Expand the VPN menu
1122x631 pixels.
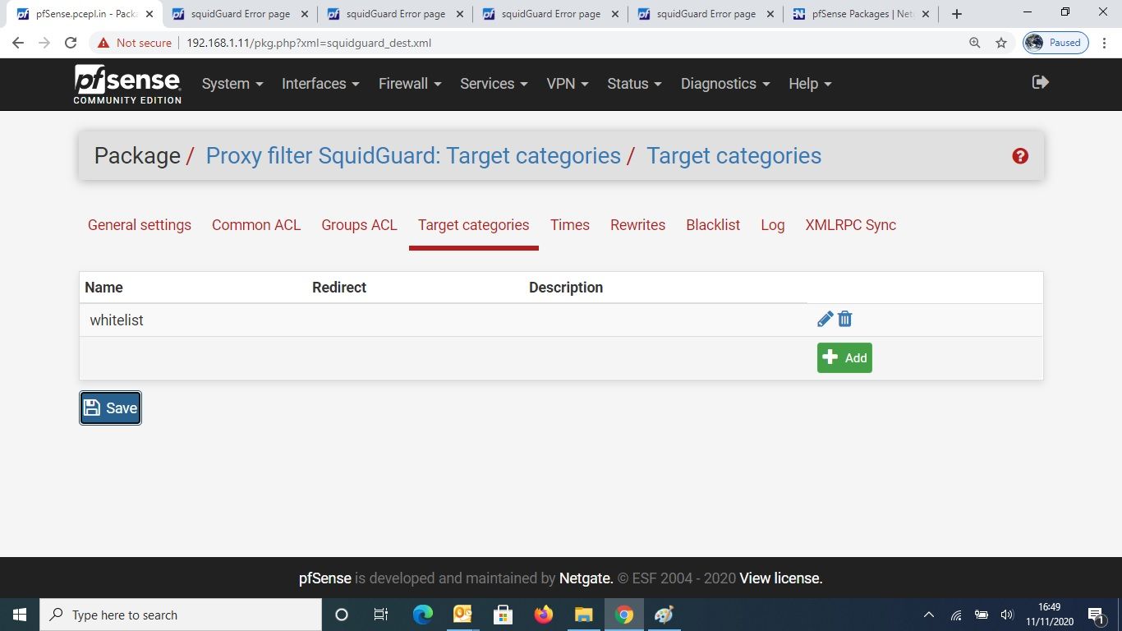(568, 84)
